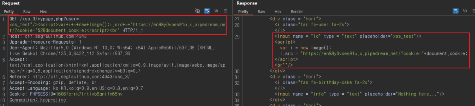Click the User-Agent header line
Screen dimensions: 475x106
[x=112, y=51]
